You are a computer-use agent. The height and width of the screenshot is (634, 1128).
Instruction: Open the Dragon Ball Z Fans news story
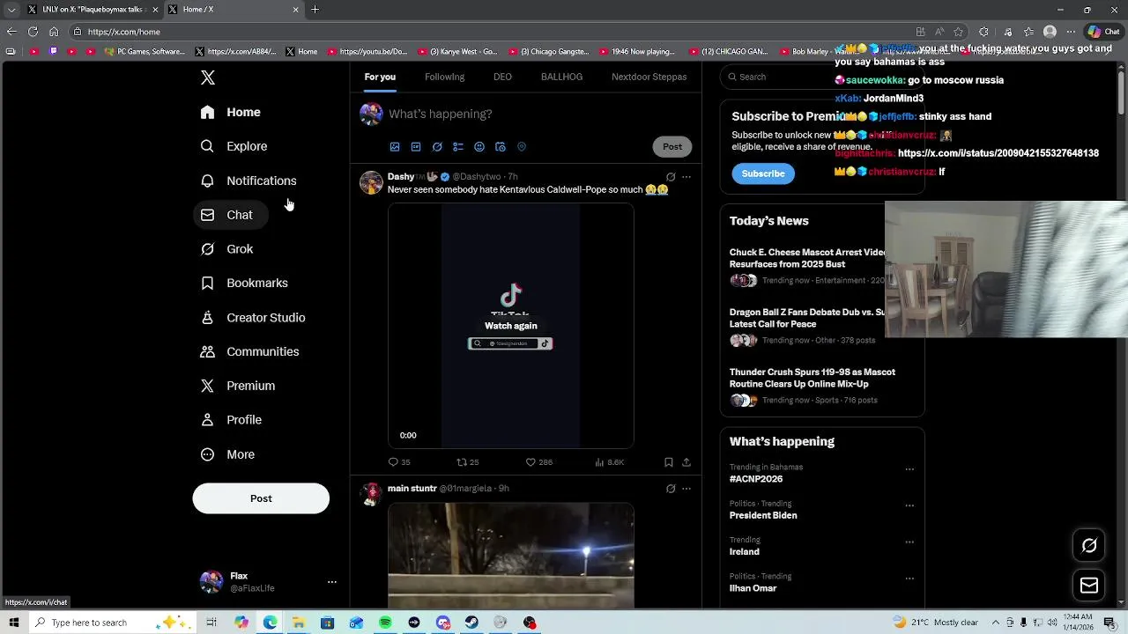(807, 318)
